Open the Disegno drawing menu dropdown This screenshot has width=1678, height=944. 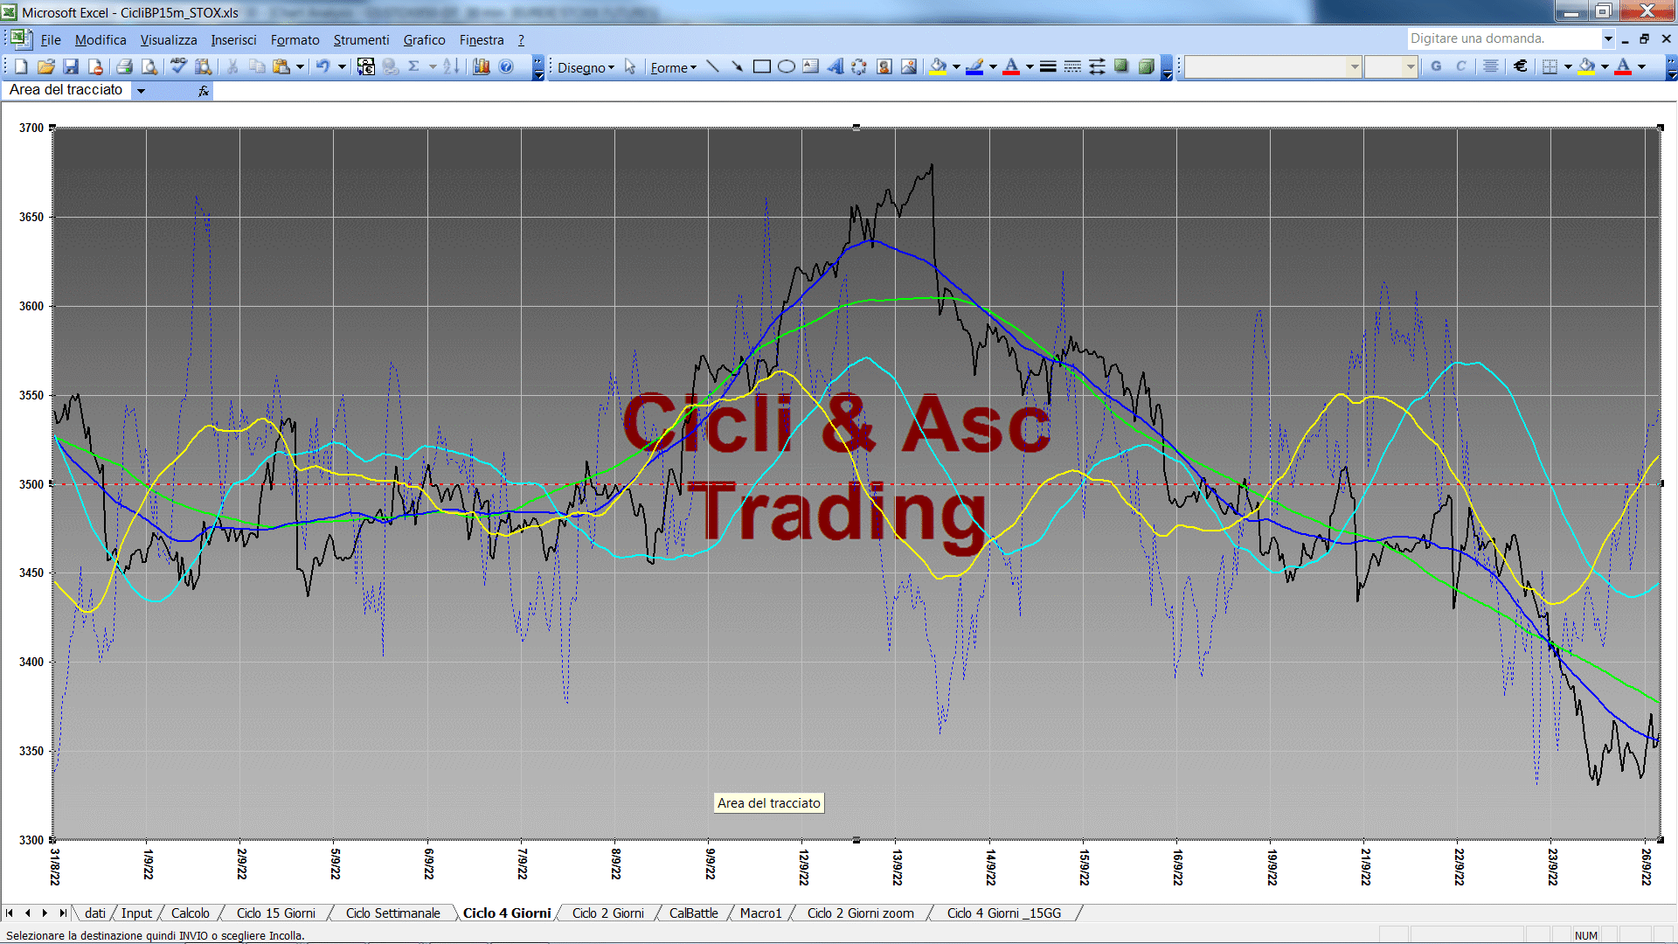point(586,68)
